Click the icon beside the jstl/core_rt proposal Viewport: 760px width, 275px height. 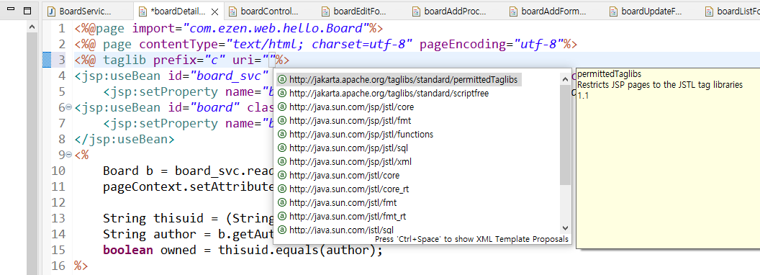[282, 189]
